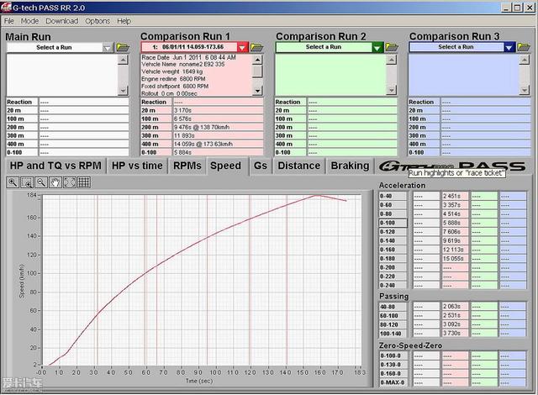Viewport: 538px width, 395px height.
Task: Open the Help menu
Action: 124,21
